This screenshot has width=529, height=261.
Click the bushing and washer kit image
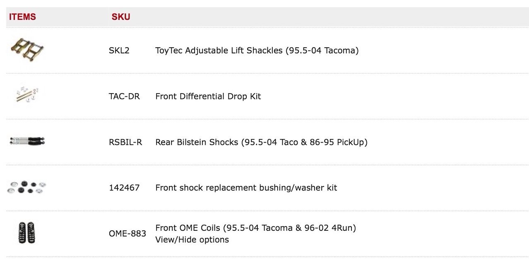click(26, 187)
